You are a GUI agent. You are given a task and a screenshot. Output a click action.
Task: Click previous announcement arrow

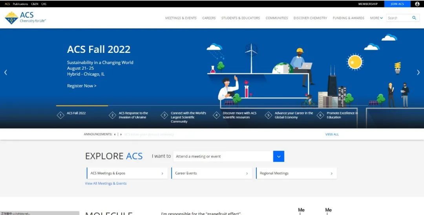(x=115, y=134)
